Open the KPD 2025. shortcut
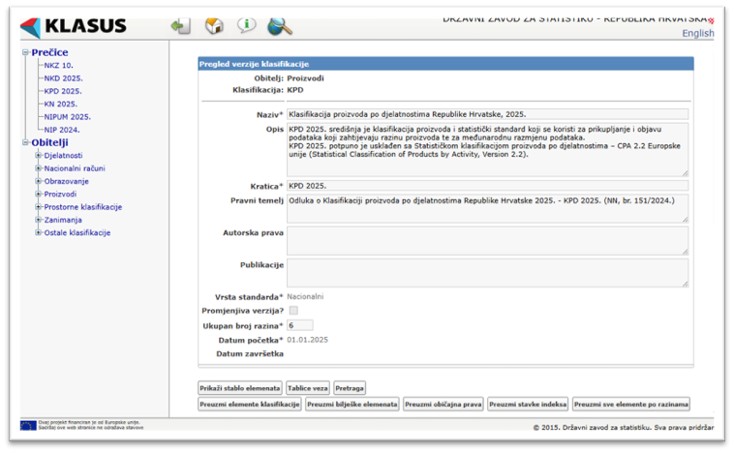734x453 pixels. [62, 91]
